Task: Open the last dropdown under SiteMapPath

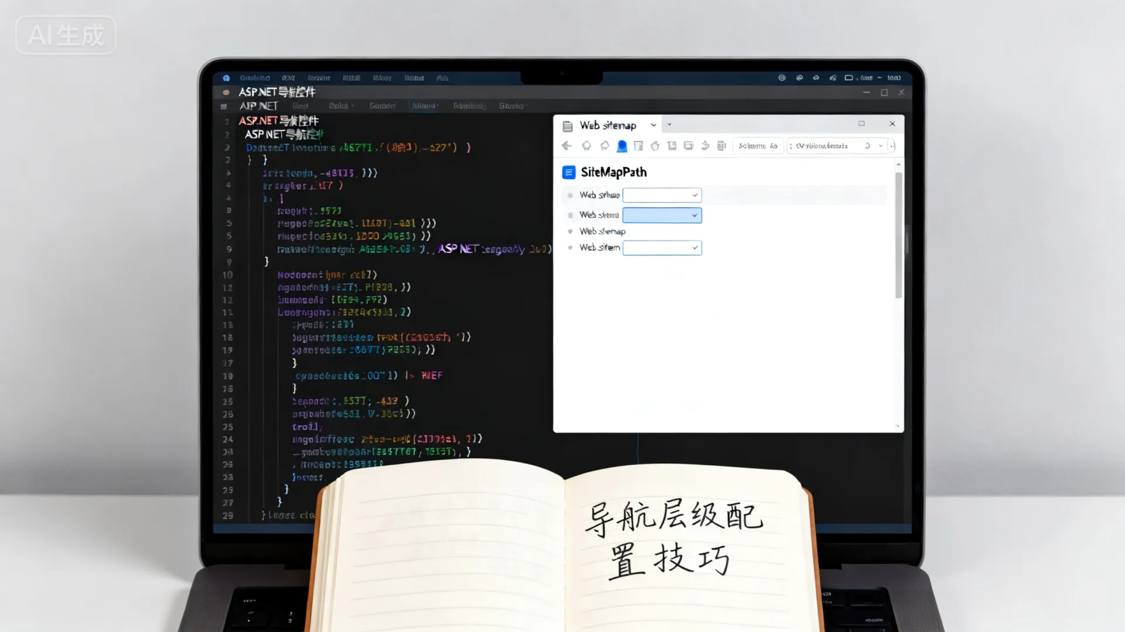Action: point(662,248)
